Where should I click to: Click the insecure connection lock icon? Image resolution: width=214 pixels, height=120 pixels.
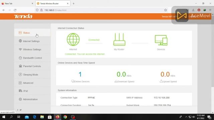pyautogui.click(x=41, y=10)
